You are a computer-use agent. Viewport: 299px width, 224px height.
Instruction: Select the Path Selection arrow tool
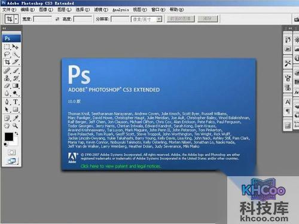[x=7, y=109]
